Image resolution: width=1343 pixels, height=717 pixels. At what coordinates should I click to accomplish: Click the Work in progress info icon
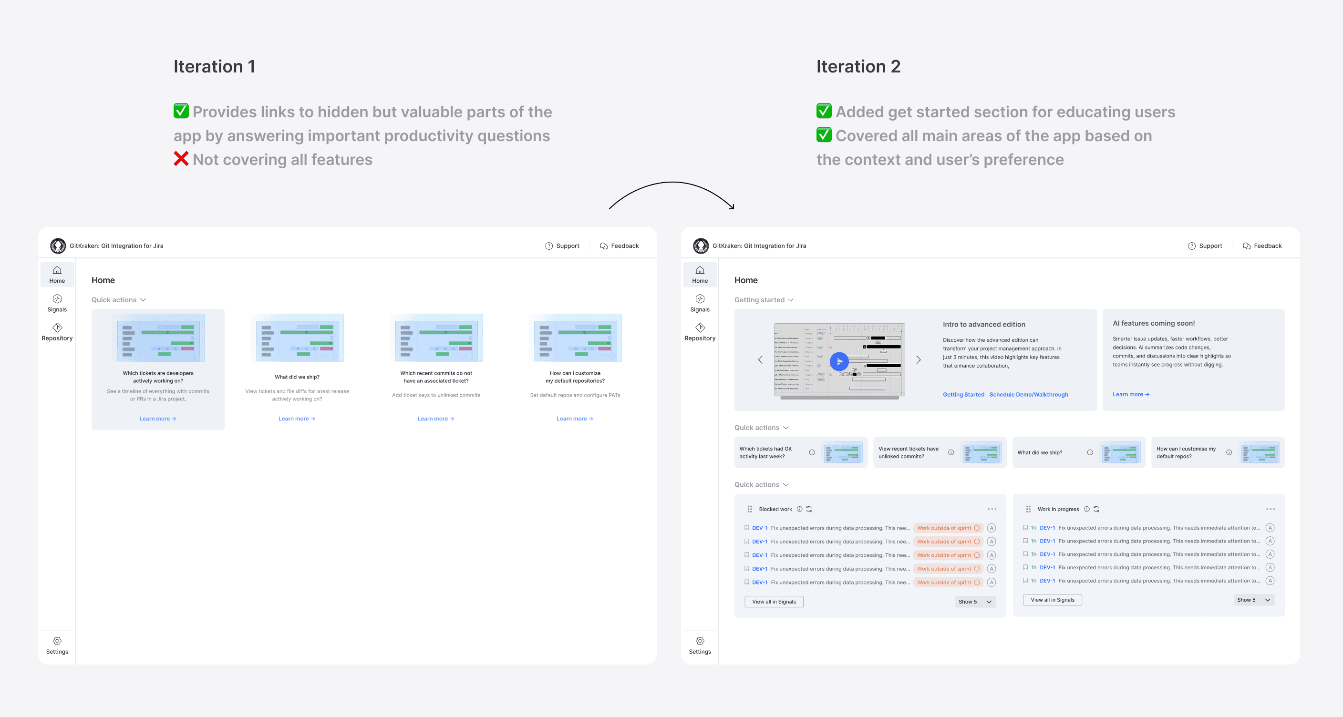click(x=1086, y=509)
